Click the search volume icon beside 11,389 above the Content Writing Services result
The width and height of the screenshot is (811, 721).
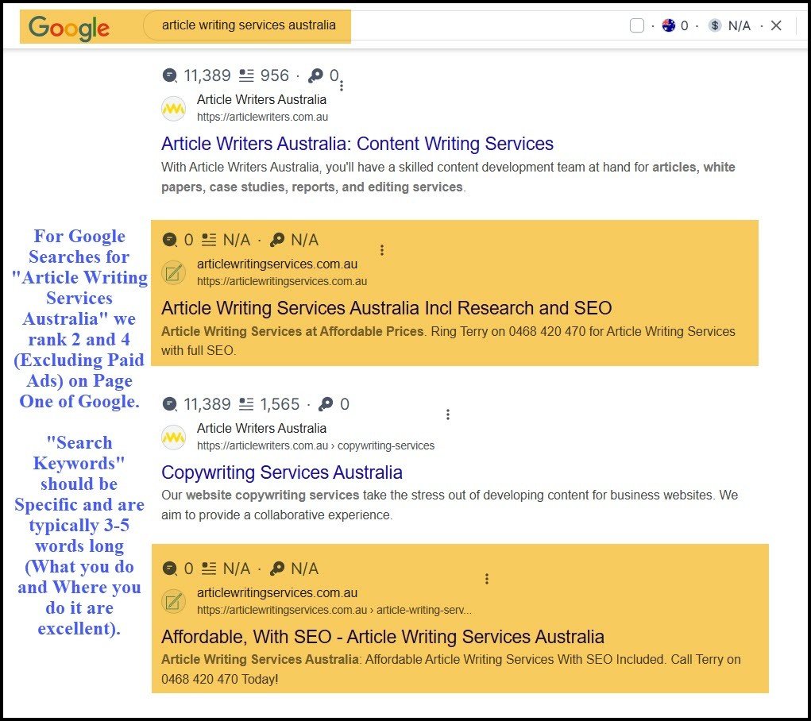170,75
